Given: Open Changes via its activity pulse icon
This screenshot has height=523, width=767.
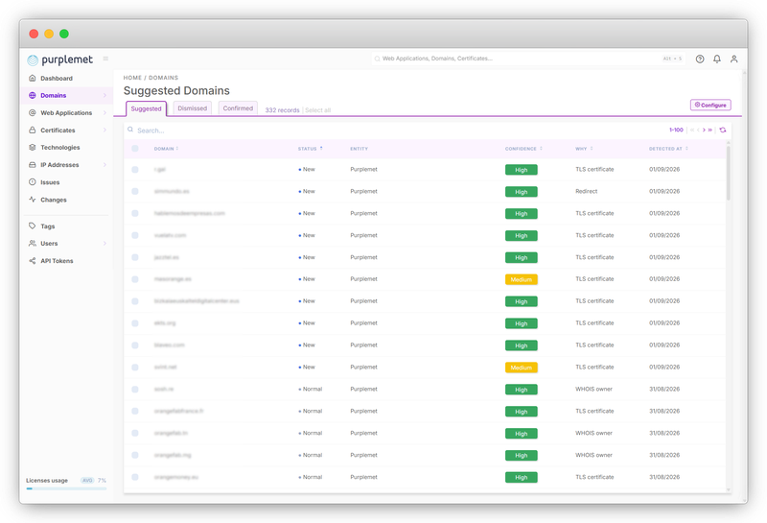Looking at the screenshot, I should [33, 200].
